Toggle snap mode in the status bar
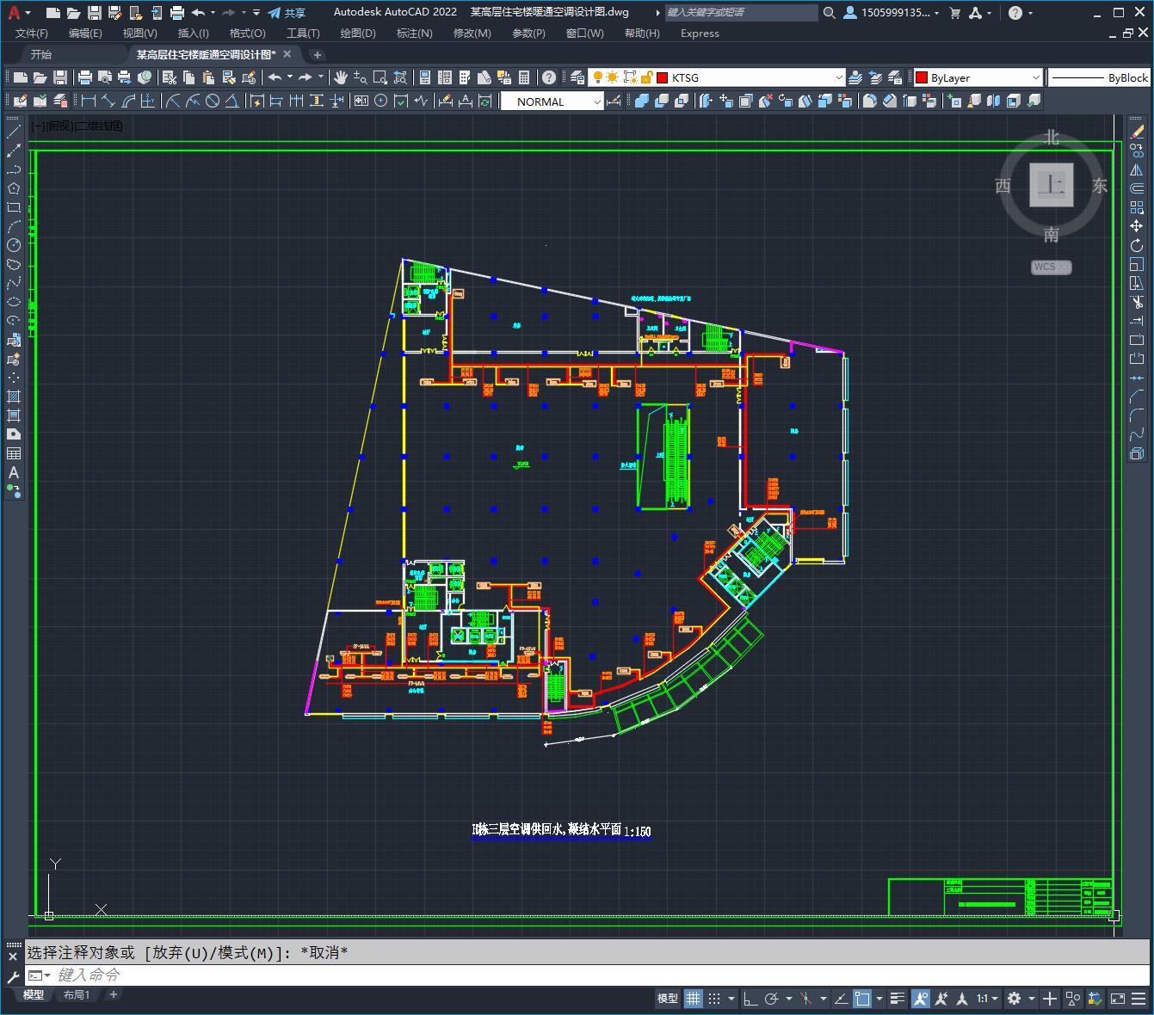Image resolution: width=1154 pixels, height=1015 pixels. point(714,999)
